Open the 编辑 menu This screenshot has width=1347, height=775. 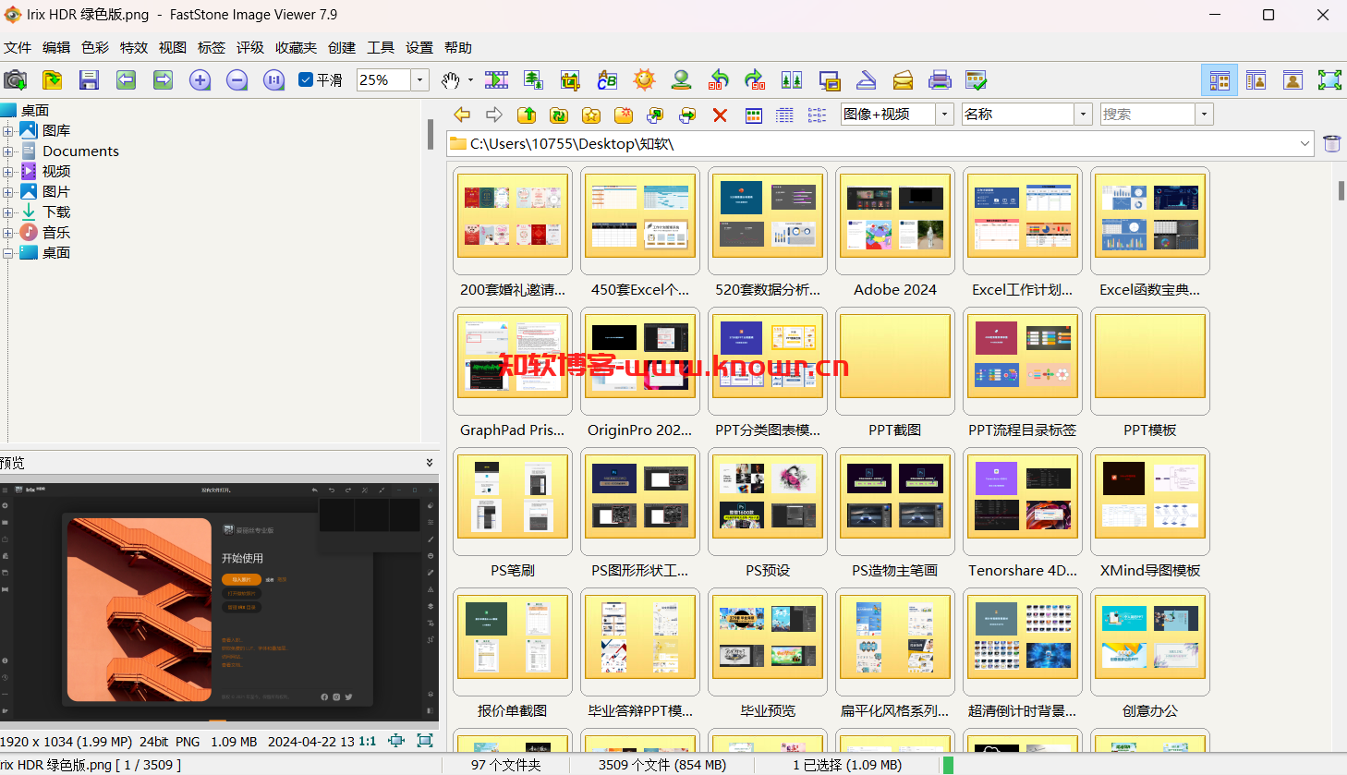[56, 47]
